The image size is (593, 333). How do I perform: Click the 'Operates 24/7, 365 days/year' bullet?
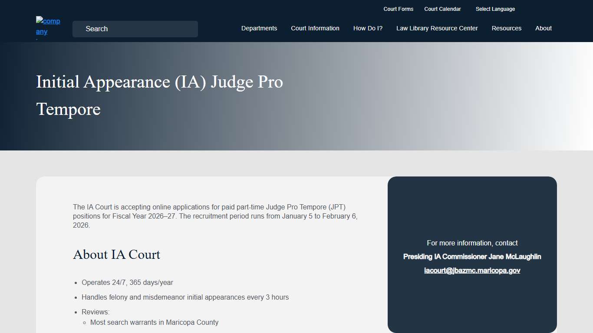click(127, 282)
